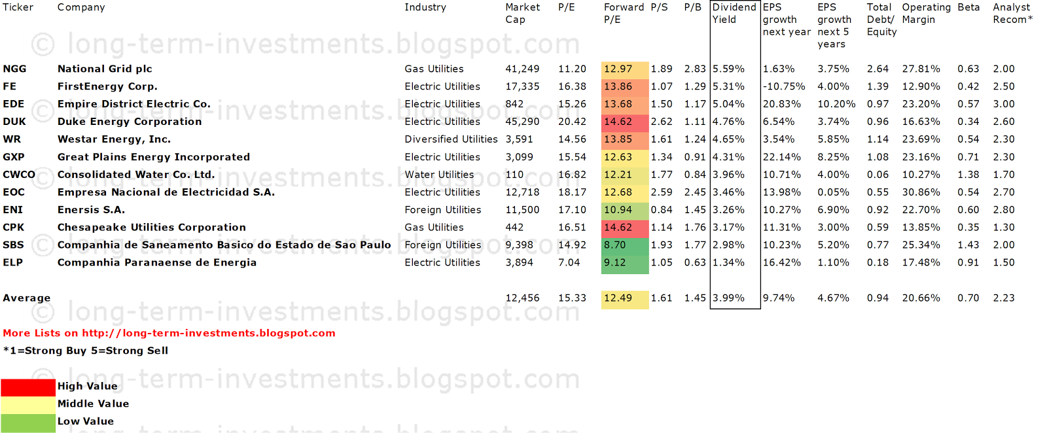The width and height of the screenshot is (1047, 433).
Task: Click the green Low Value color swatch
Action: coord(28,423)
